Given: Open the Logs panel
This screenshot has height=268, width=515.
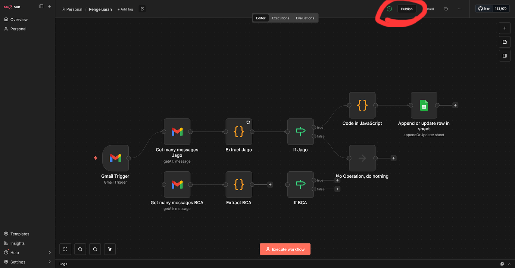Looking at the screenshot, I should point(63,264).
